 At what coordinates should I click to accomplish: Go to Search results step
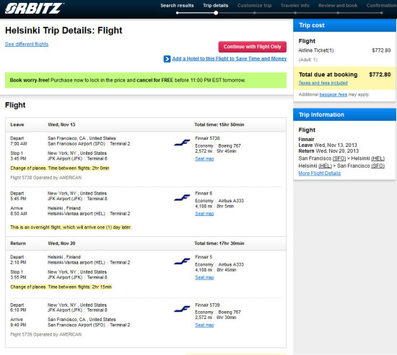tap(177, 6)
